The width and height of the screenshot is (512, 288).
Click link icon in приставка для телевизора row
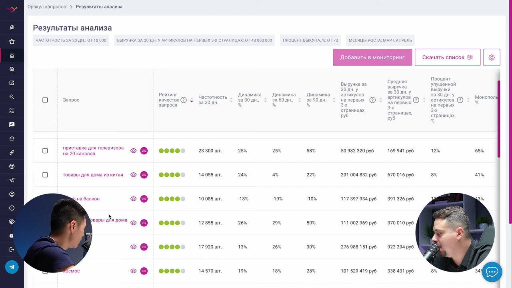click(144, 151)
